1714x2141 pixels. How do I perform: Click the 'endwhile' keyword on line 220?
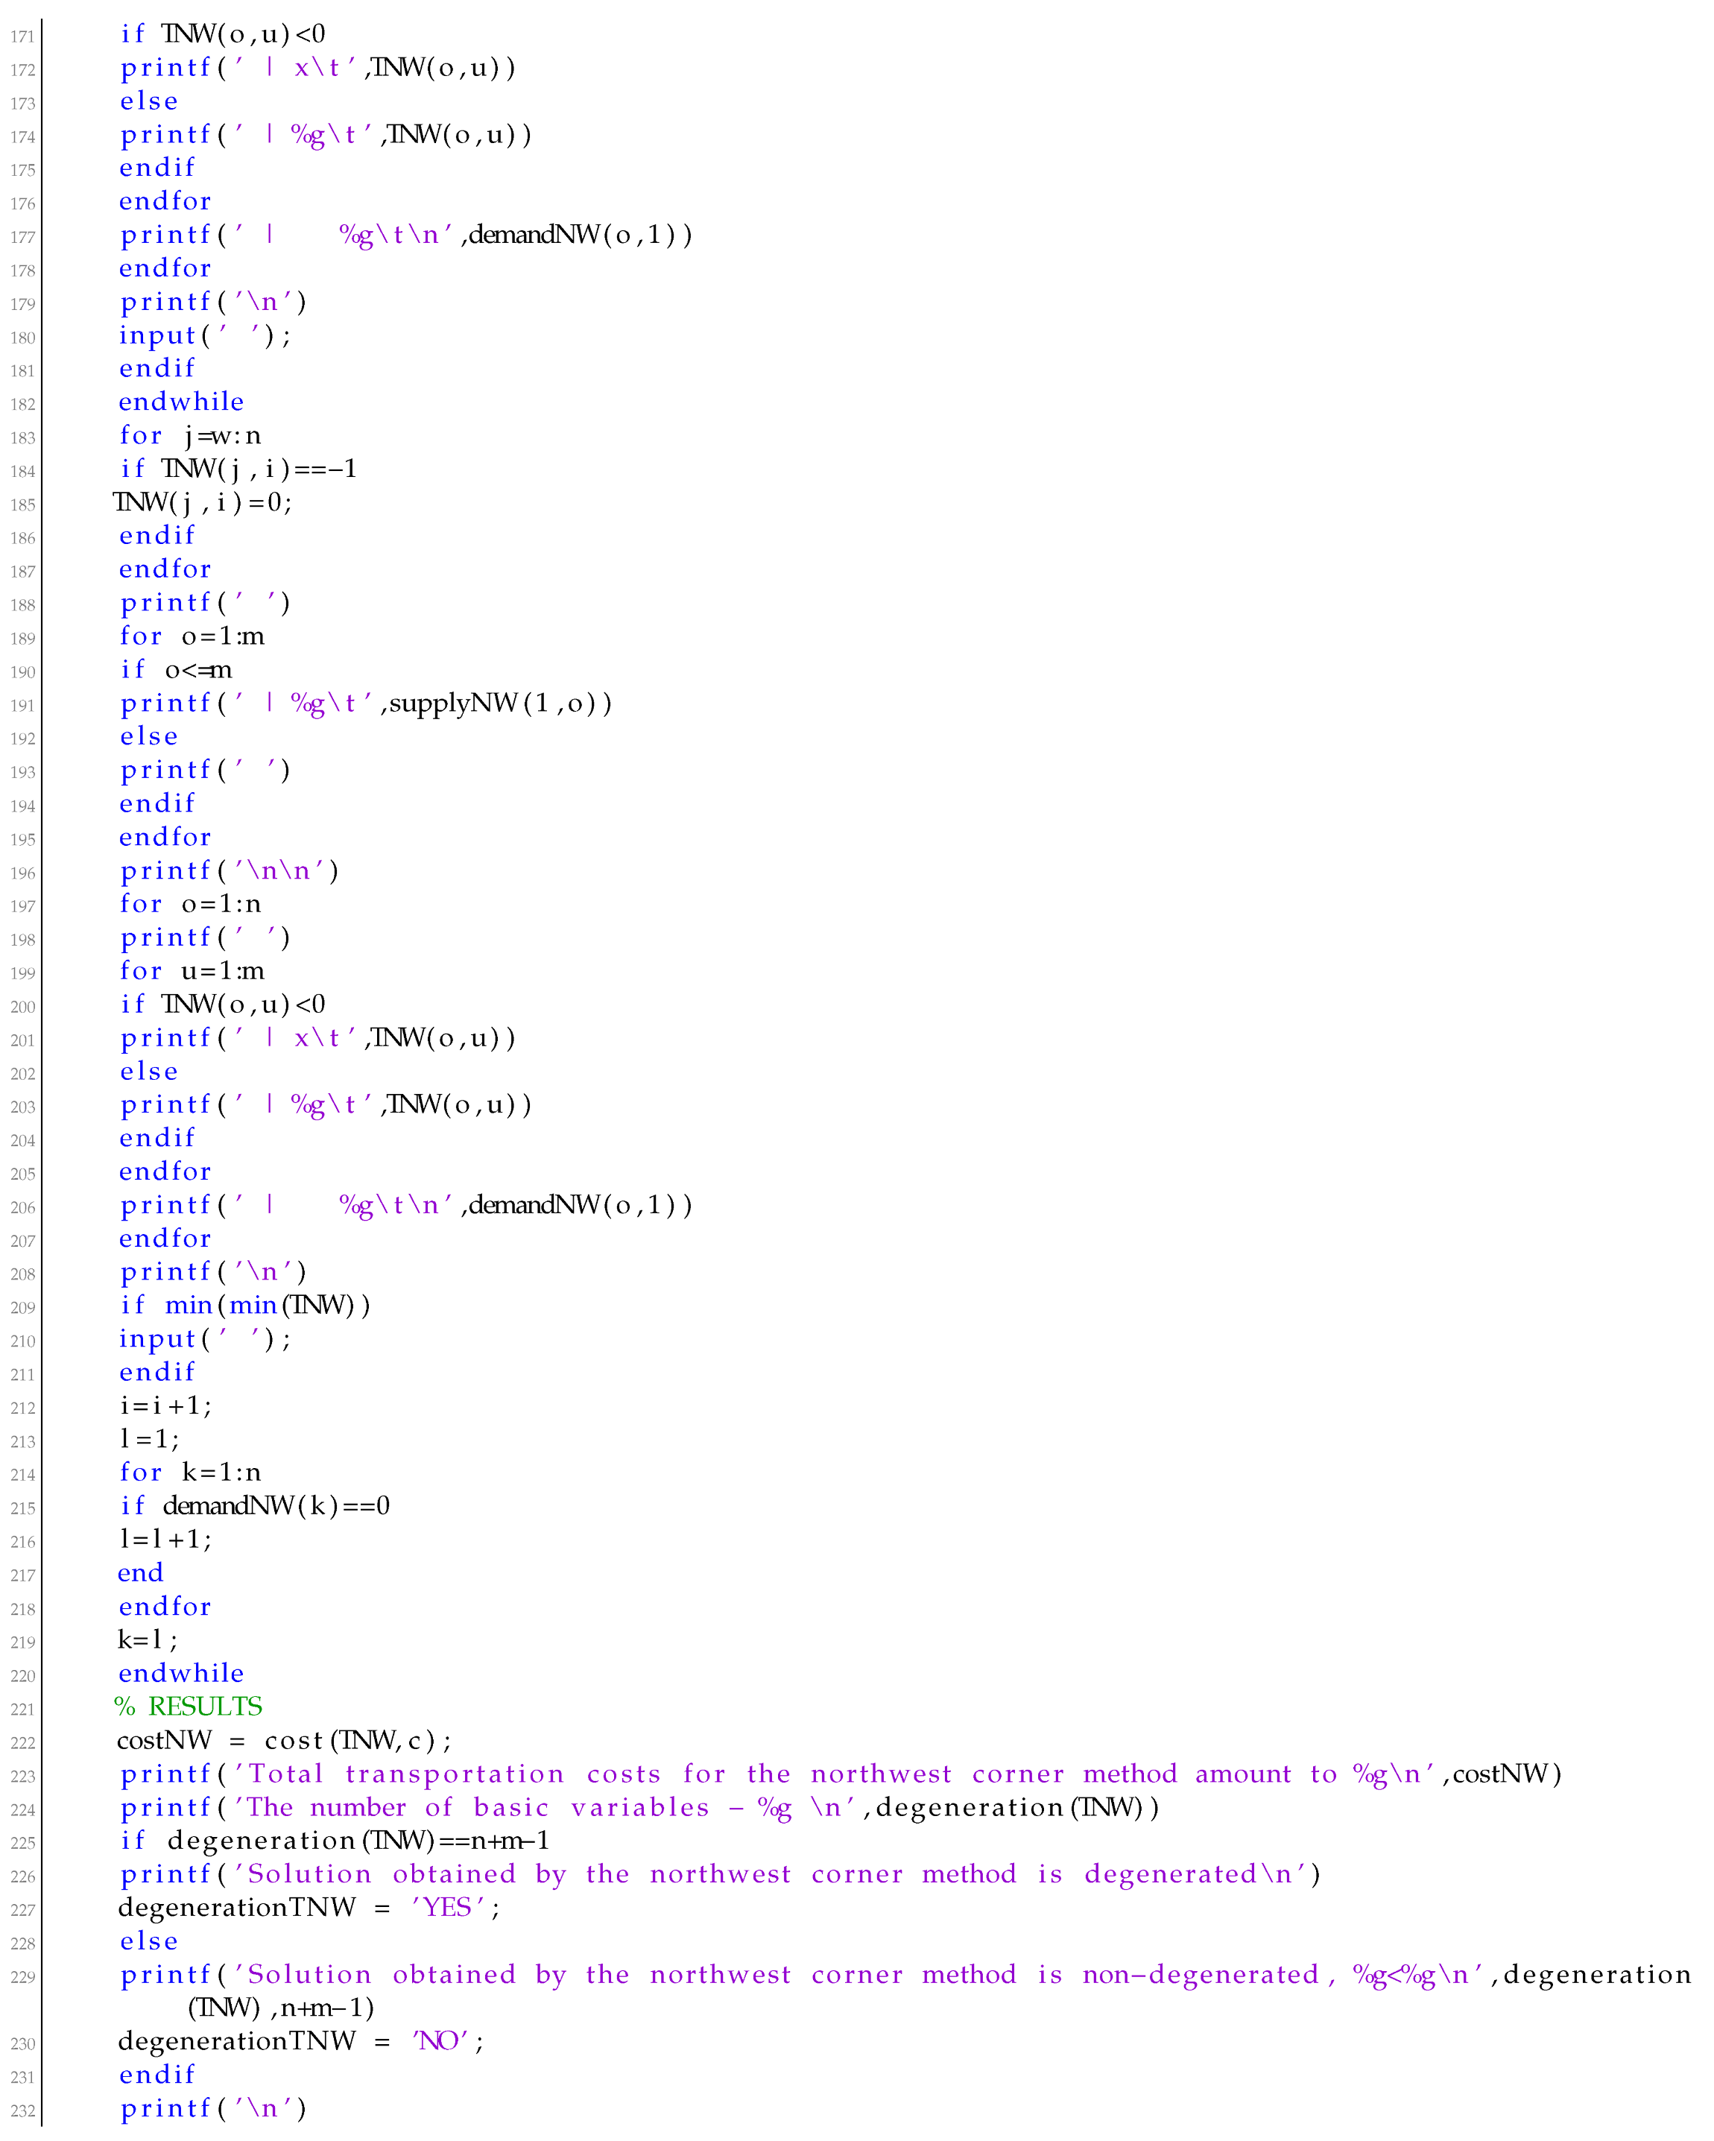pyautogui.click(x=181, y=1673)
